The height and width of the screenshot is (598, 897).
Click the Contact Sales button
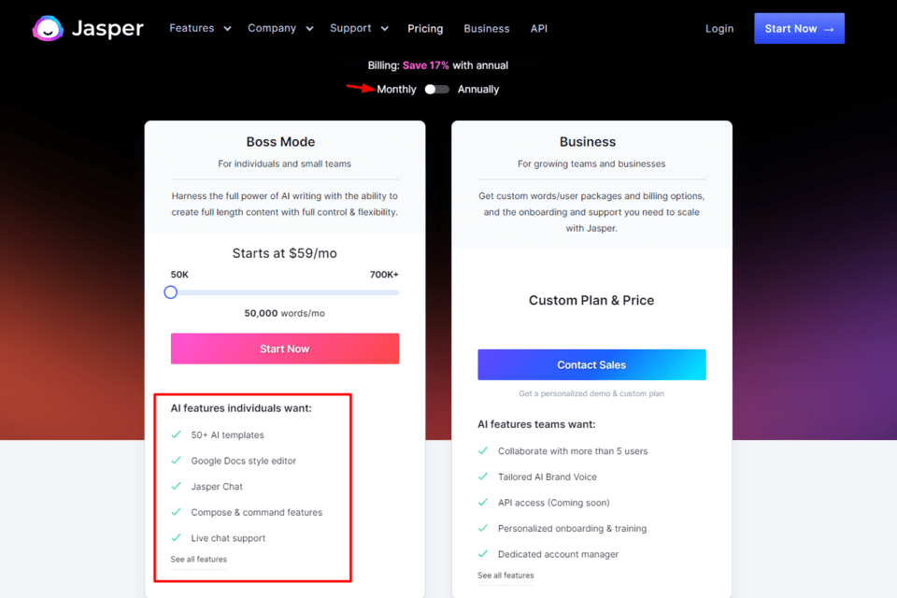coord(591,364)
